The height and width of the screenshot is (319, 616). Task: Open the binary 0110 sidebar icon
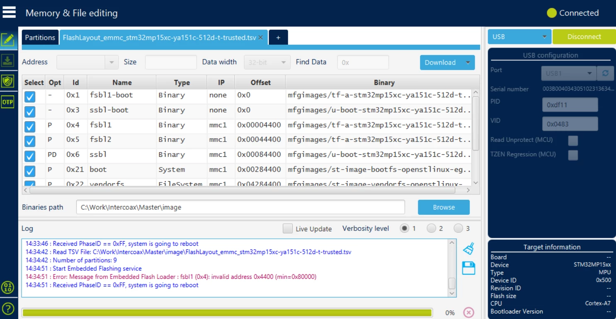tap(8, 288)
